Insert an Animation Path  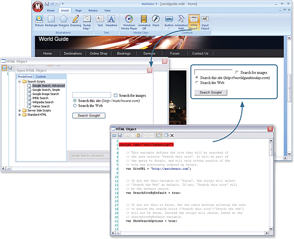[181, 22]
